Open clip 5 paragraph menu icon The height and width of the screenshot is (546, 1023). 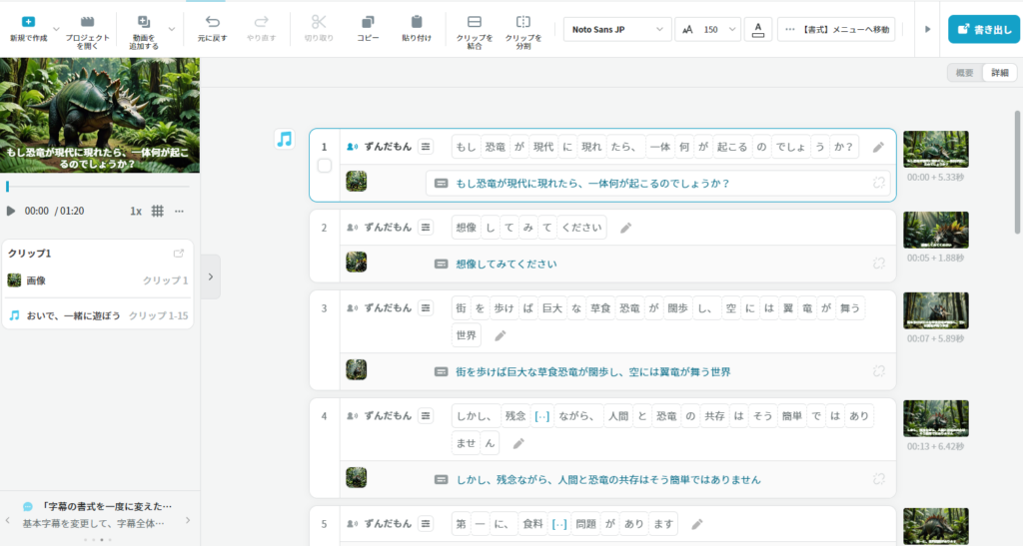click(426, 524)
